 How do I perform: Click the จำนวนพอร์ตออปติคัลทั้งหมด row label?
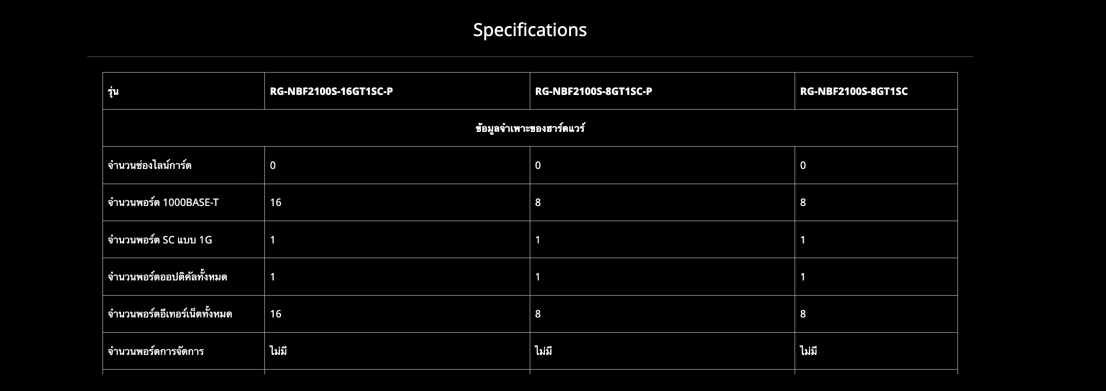coord(168,277)
